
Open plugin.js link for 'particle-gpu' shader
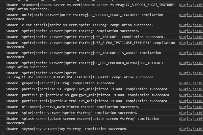point(191,95)
